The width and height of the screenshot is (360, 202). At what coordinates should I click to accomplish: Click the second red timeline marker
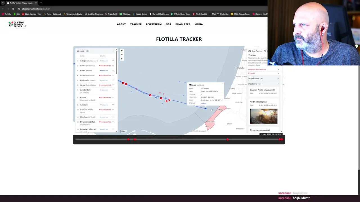point(135,139)
